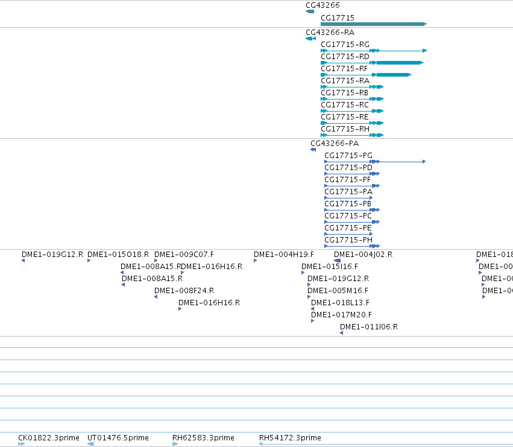
Task: Open the DME1-011I06.R label
Action: [369, 327]
